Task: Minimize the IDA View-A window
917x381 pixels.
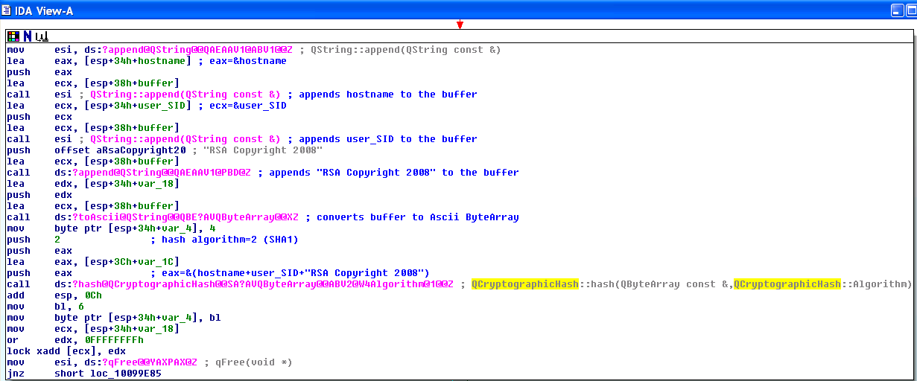Action: 896,10
